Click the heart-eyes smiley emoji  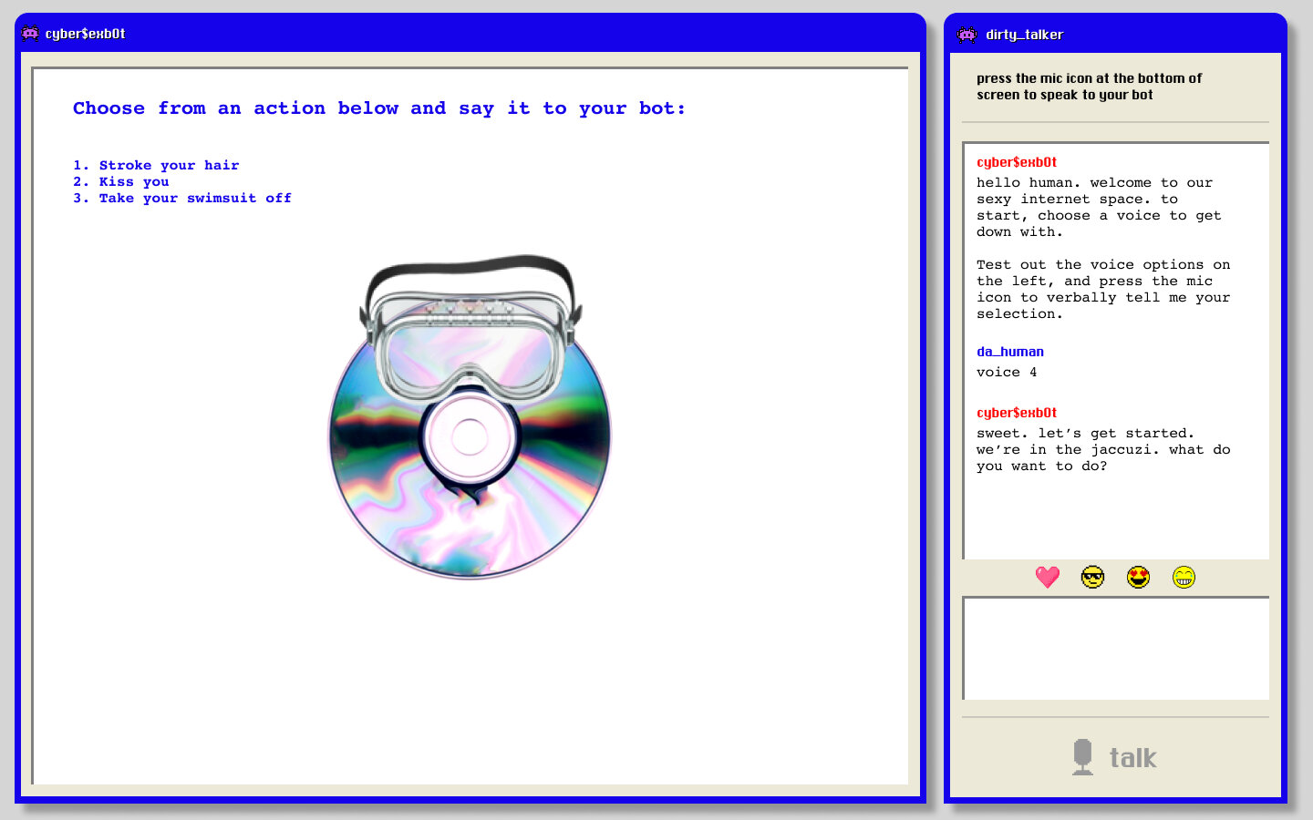(1138, 577)
